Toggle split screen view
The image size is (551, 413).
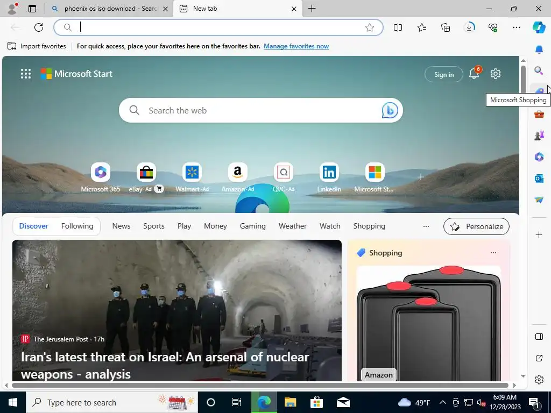coord(398,27)
